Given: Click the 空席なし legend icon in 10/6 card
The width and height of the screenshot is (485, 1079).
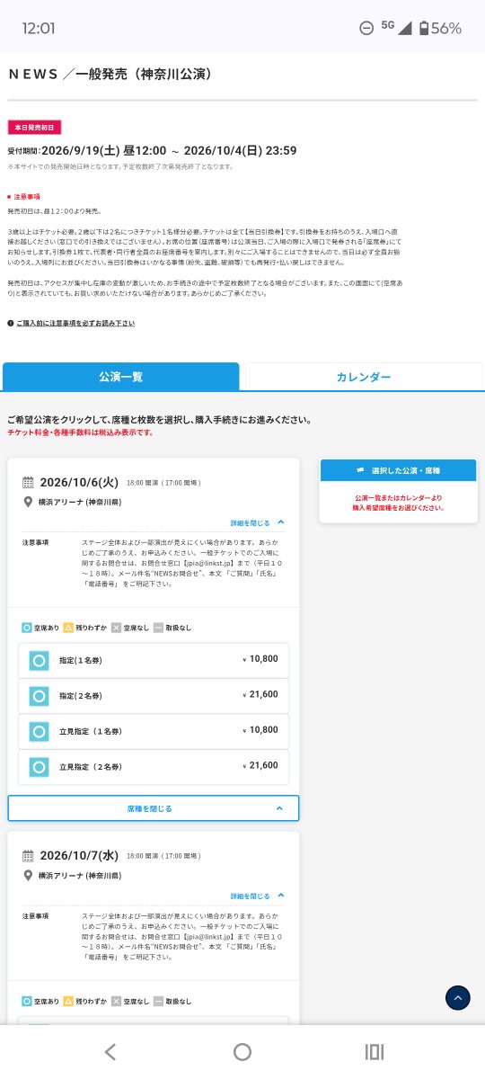Looking at the screenshot, I should 116,628.
